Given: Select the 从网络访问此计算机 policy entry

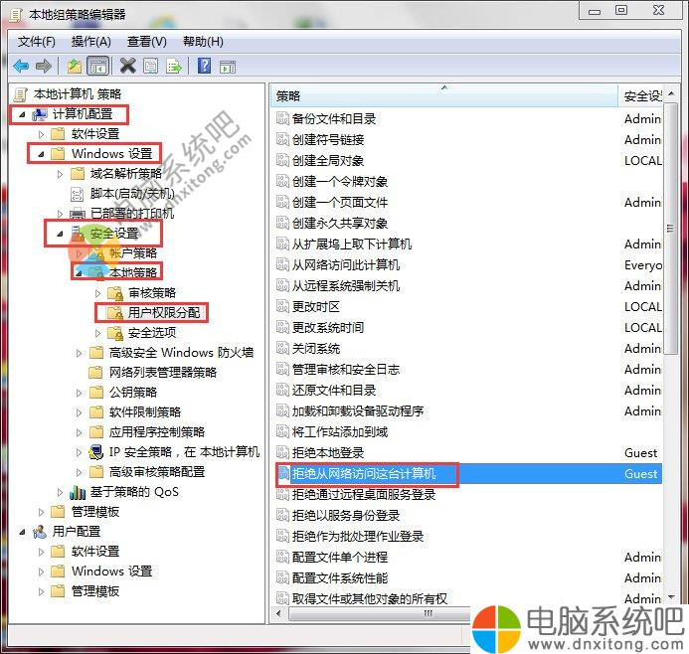Looking at the screenshot, I should pos(345,264).
